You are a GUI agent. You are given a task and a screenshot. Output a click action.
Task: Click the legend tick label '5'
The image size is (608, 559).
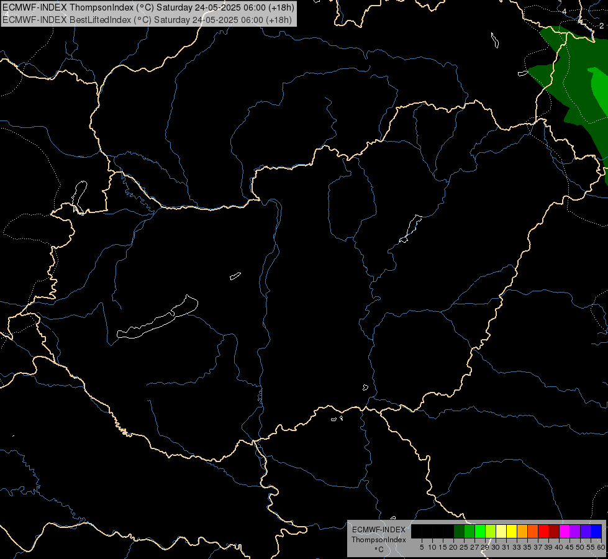pos(422,547)
